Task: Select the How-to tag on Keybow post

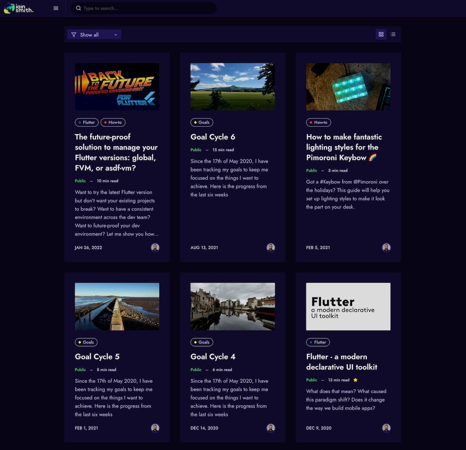Action: click(x=318, y=122)
